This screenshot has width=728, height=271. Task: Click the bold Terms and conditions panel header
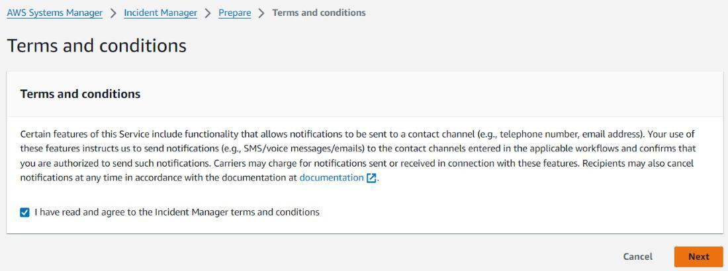[x=80, y=94]
